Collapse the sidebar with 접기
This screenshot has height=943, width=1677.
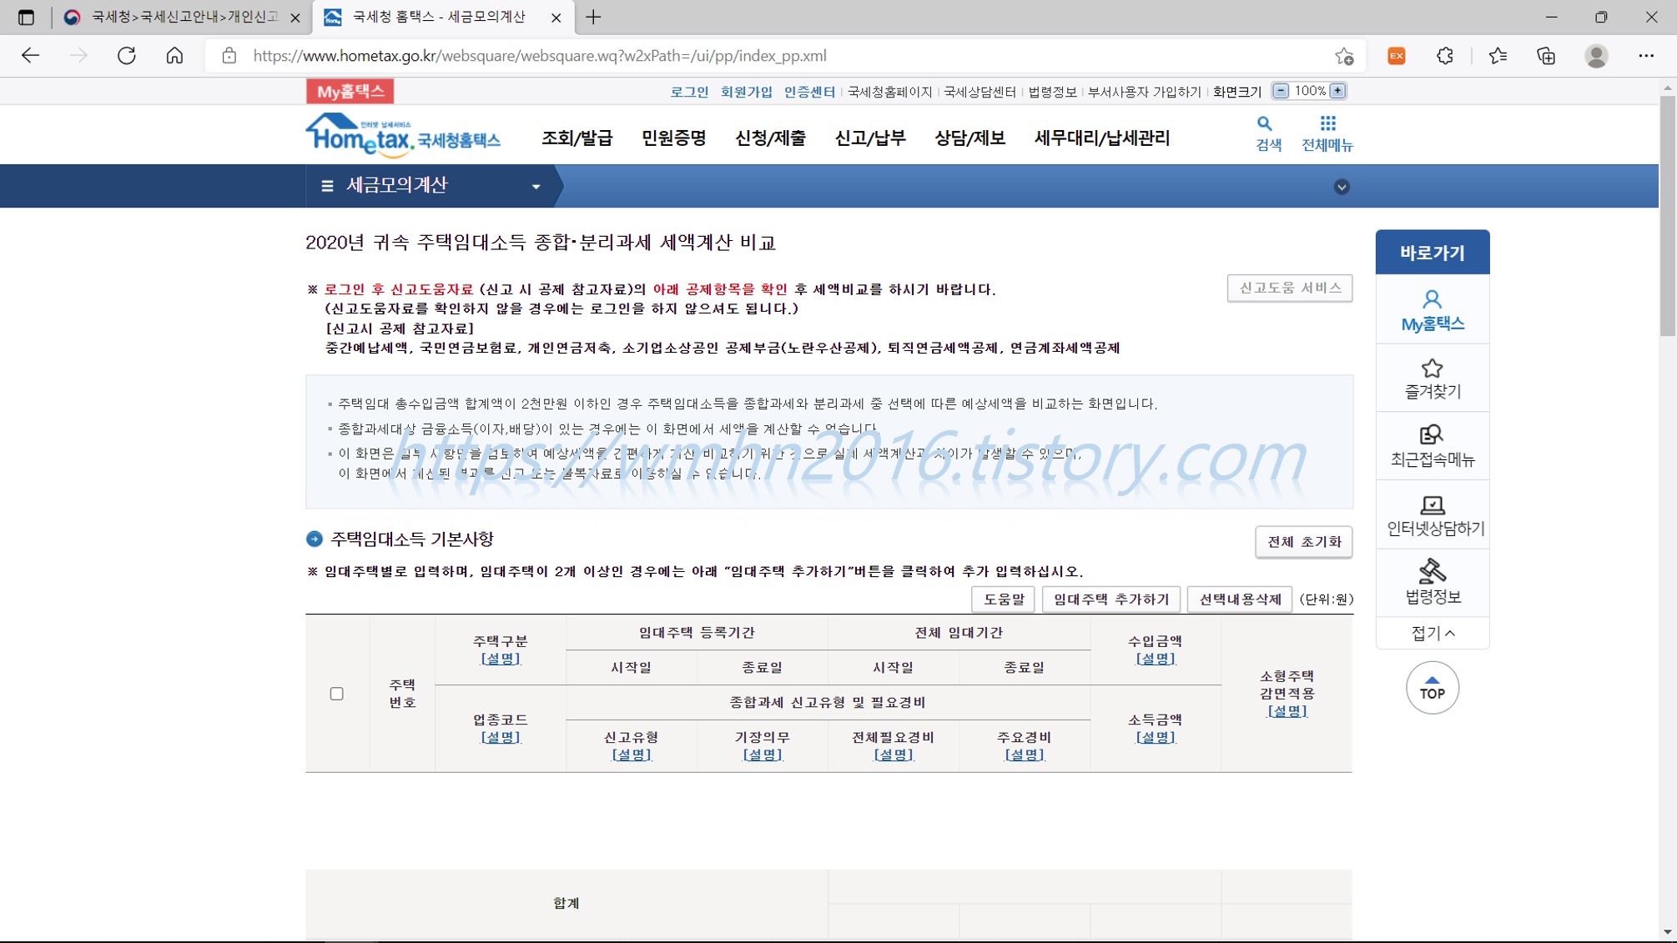pyautogui.click(x=1432, y=634)
